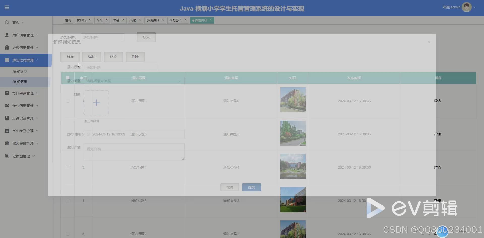Close the 新增通知信息 dialog

429,42
